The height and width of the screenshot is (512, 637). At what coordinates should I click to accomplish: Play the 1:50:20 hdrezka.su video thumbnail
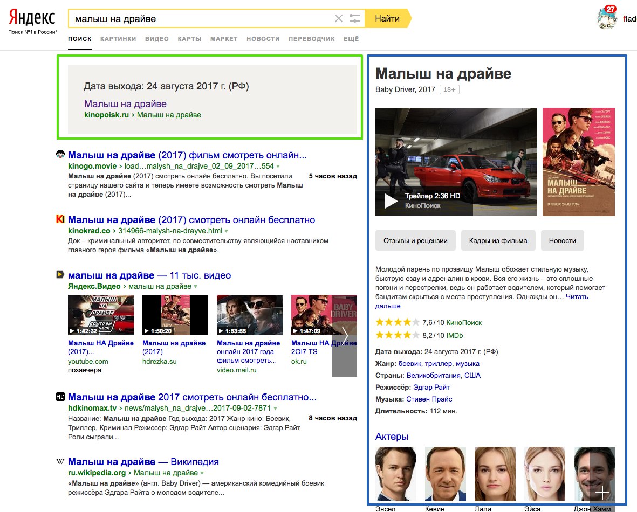[175, 315]
